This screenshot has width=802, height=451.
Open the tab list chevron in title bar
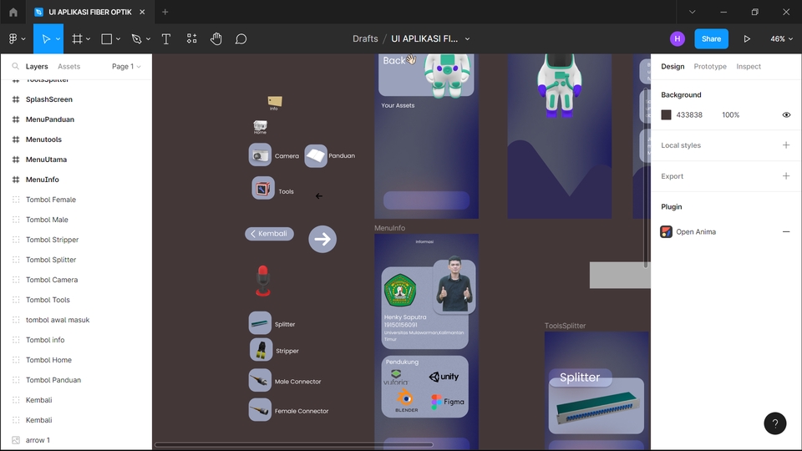[692, 12]
